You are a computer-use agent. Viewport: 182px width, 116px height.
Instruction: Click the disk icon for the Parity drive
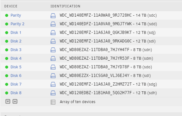[53, 16]
